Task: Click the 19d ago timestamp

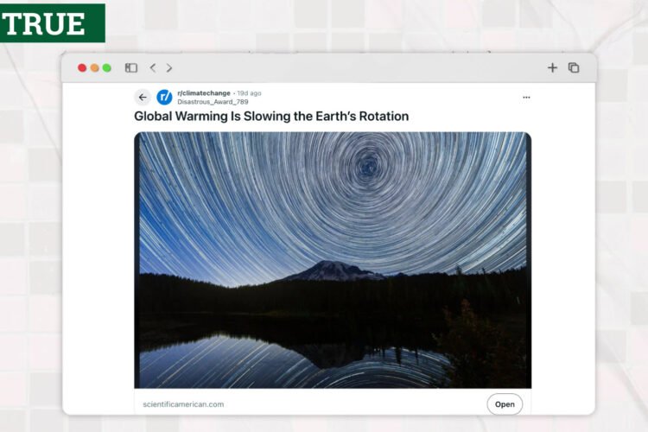Action: (249, 93)
